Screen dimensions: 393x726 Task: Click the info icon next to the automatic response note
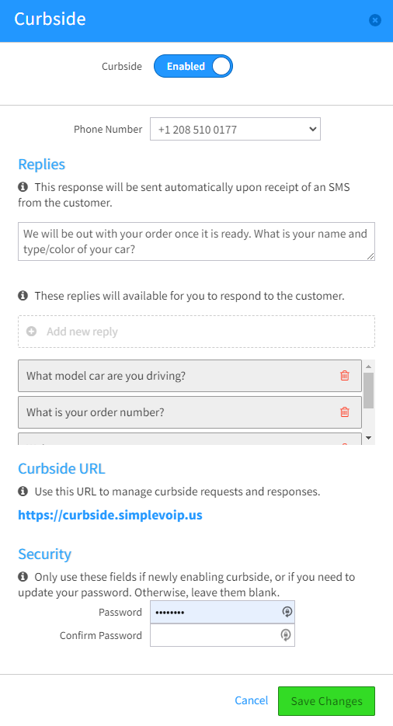coord(23,187)
